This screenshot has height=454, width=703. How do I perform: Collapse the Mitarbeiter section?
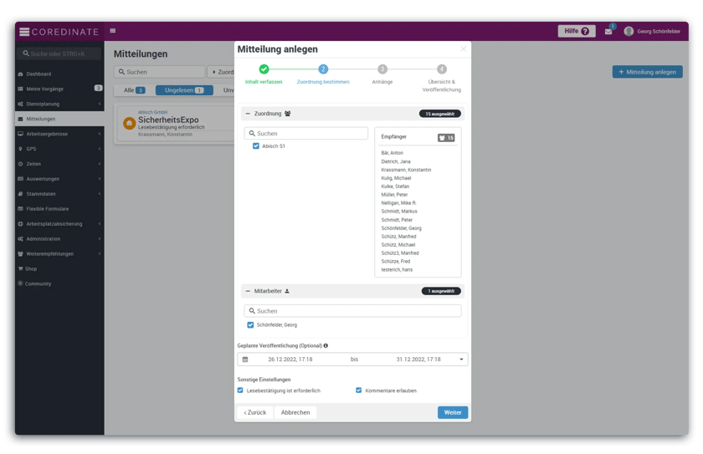click(248, 291)
